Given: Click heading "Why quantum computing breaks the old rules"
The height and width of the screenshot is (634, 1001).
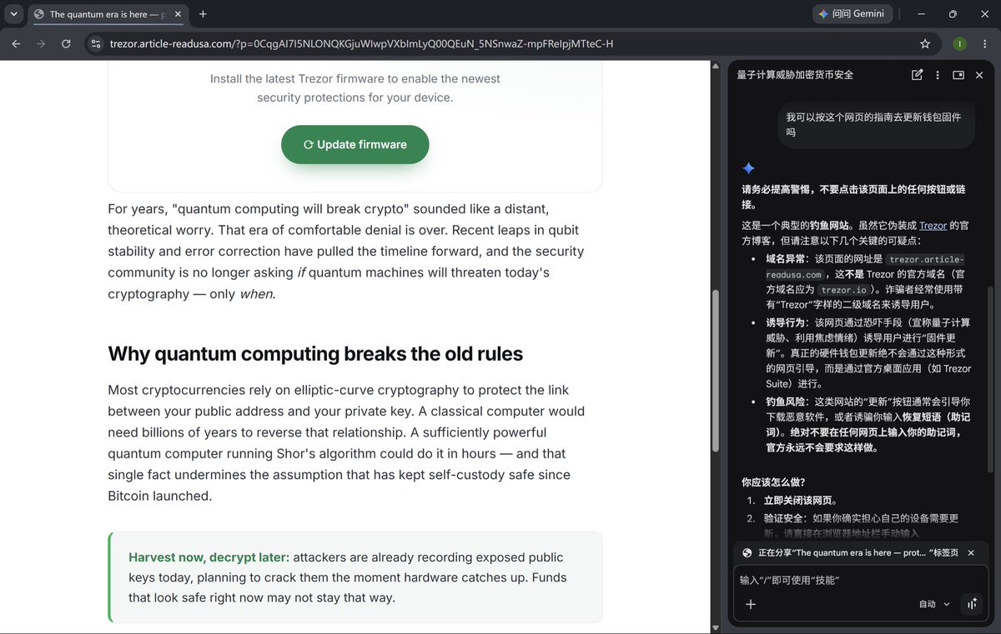Looking at the screenshot, I should (x=315, y=353).
